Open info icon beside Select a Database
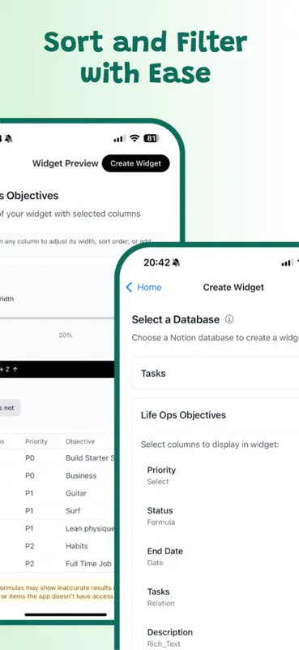Screen dimensions: 299x650 tap(229, 319)
